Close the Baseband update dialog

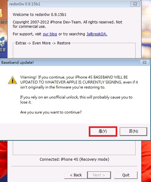point(144,63)
